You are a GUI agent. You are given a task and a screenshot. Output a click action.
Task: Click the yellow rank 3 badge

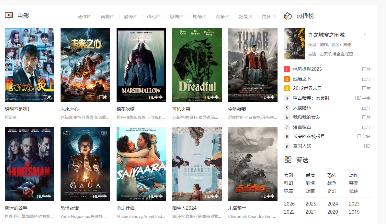(287, 88)
